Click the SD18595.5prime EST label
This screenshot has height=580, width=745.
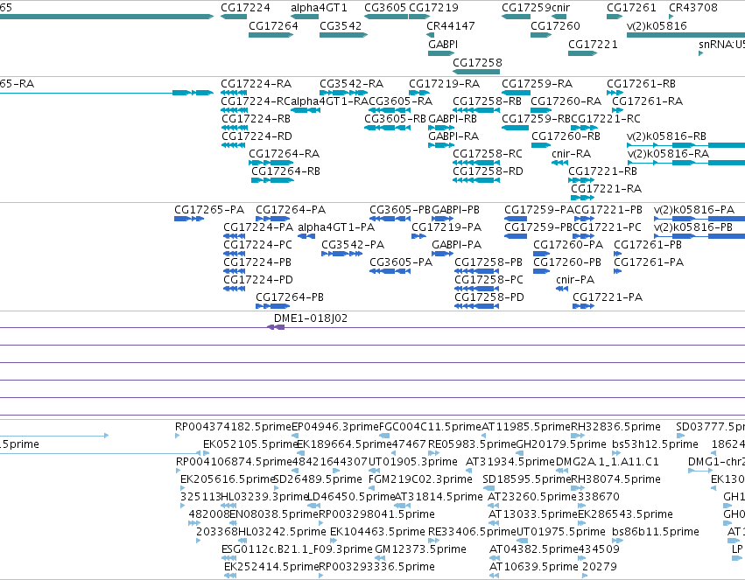[526, 479]
